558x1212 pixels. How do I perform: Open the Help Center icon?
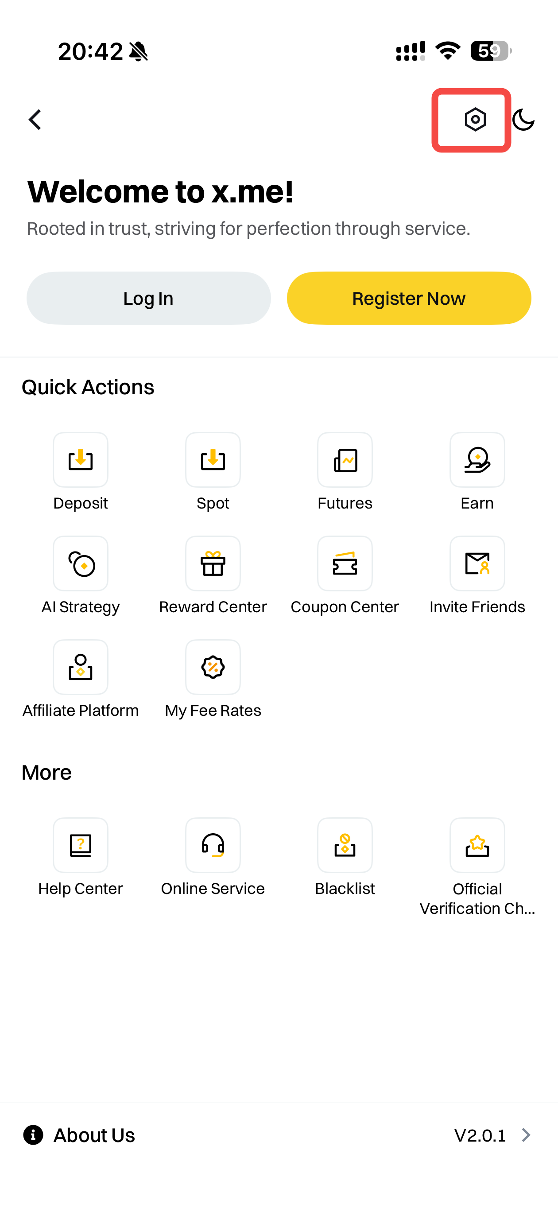tap(81, 845)
